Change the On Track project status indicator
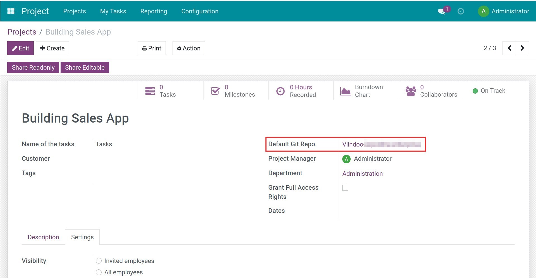This screenshot has width=536, height=278. point(489,91)
